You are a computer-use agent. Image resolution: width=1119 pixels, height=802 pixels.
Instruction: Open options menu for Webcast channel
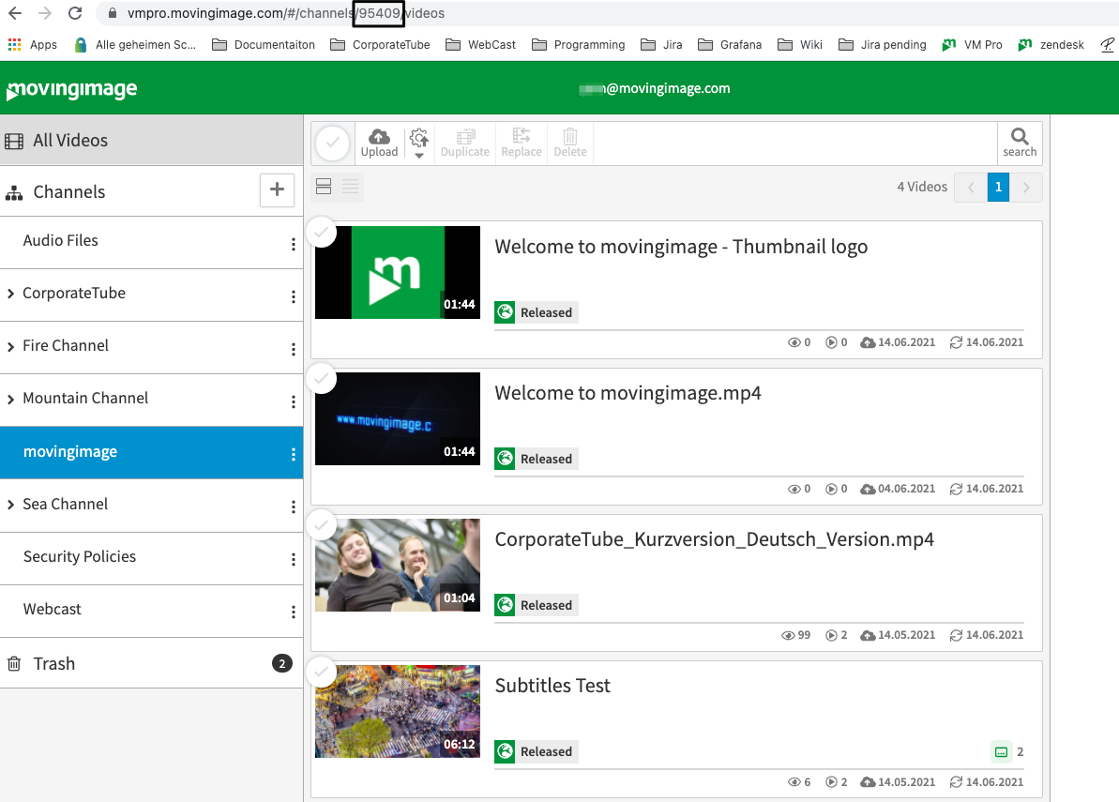[x=294, y=612]
